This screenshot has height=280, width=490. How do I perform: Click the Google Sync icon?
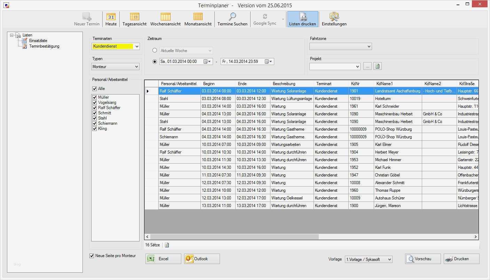tap(265, 19)
